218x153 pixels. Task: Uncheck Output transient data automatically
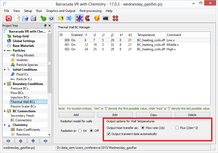click(x=108, y=134)
